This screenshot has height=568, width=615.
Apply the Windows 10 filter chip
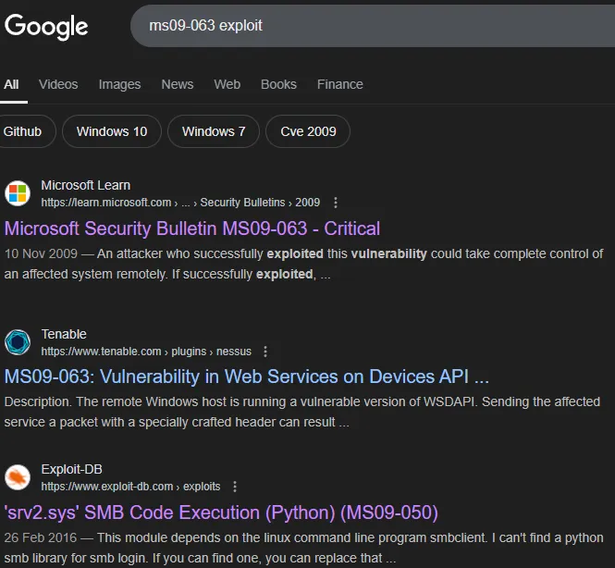tap(112, 131)
